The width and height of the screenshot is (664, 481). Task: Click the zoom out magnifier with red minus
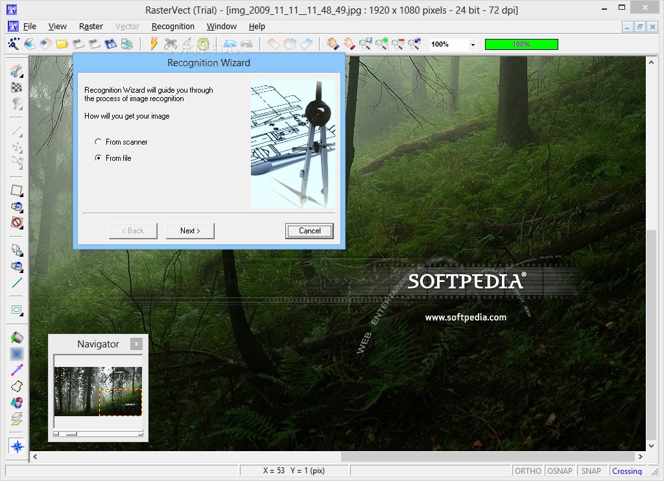tap(398, 44)
